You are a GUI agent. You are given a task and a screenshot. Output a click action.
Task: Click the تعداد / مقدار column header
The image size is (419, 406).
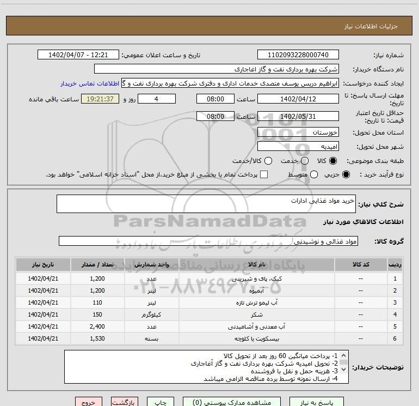[97, 264]
